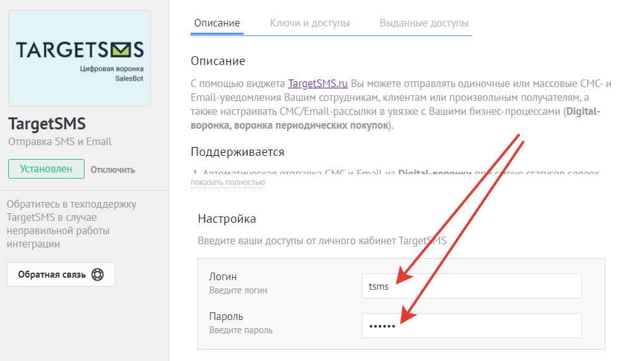Focus the Пароль password field
621x361 pixels.
(x=471, y=326)
